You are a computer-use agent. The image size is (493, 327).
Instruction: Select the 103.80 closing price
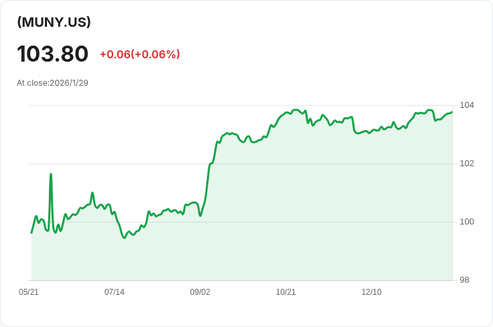52,54
